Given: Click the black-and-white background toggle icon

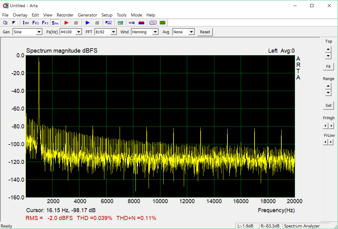Looking at the screenshot, I should 14,23.
